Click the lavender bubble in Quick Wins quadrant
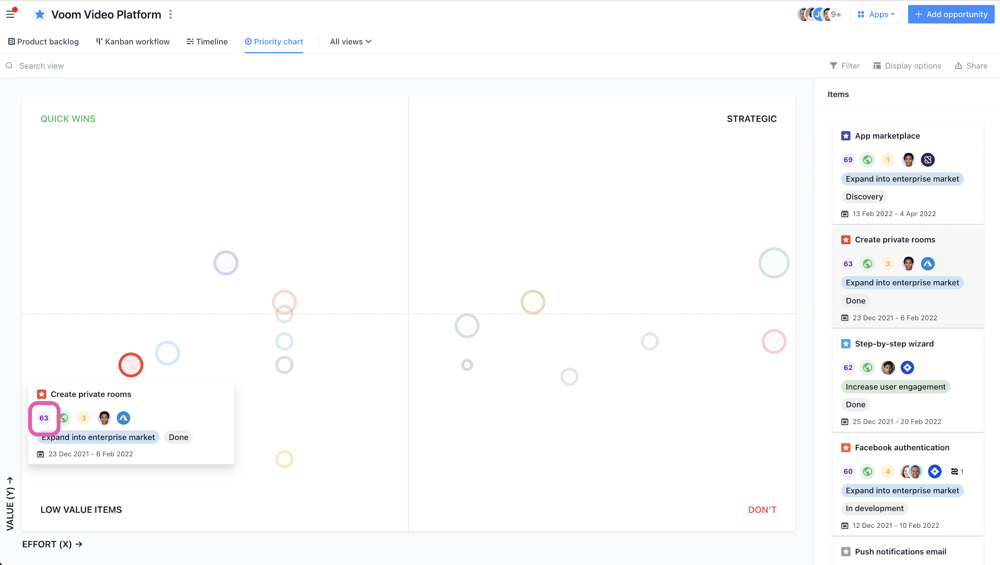1000x565 pixels. click(226, 263)
